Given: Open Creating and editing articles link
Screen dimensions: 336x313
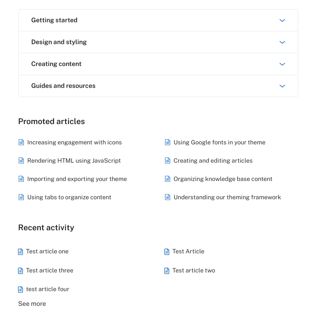Looking at the screenshot, I should (x=213, y=161).
